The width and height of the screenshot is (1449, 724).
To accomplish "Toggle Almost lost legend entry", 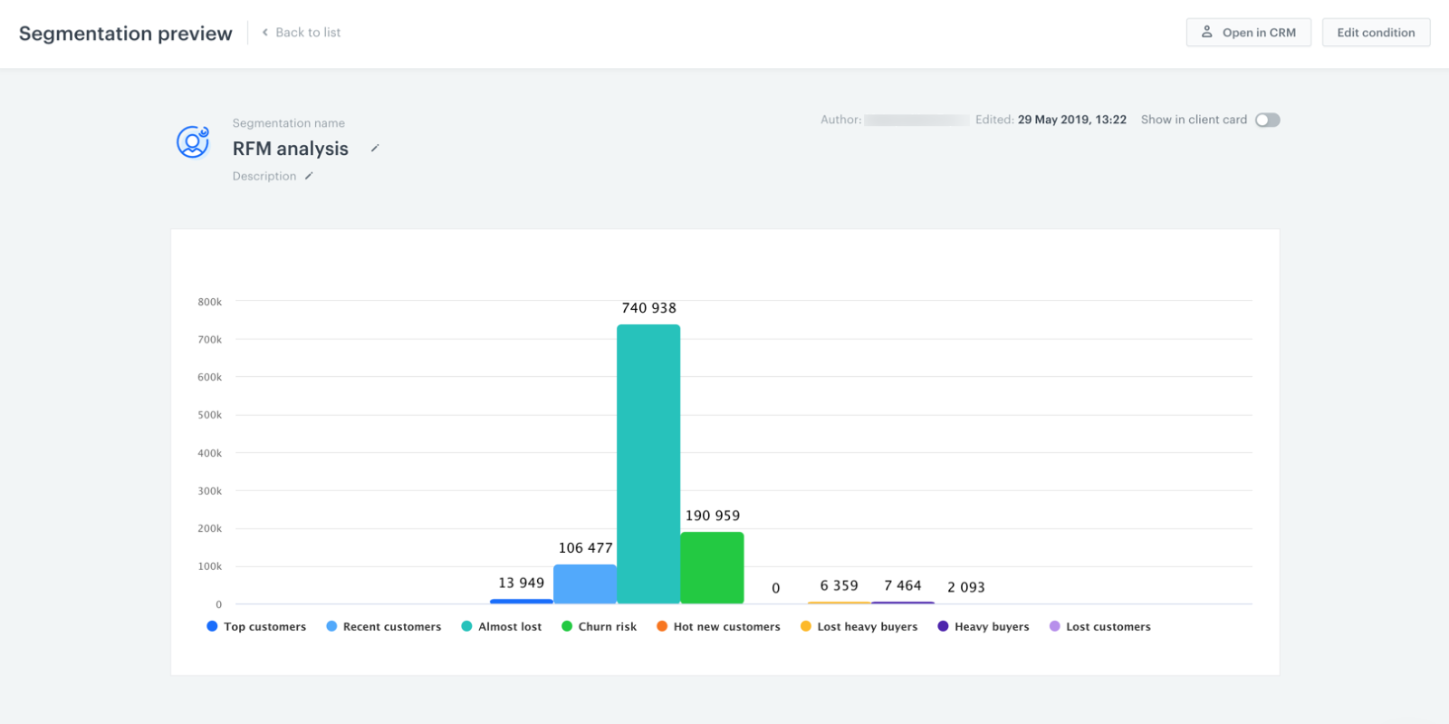I will (x=501, y=626).
